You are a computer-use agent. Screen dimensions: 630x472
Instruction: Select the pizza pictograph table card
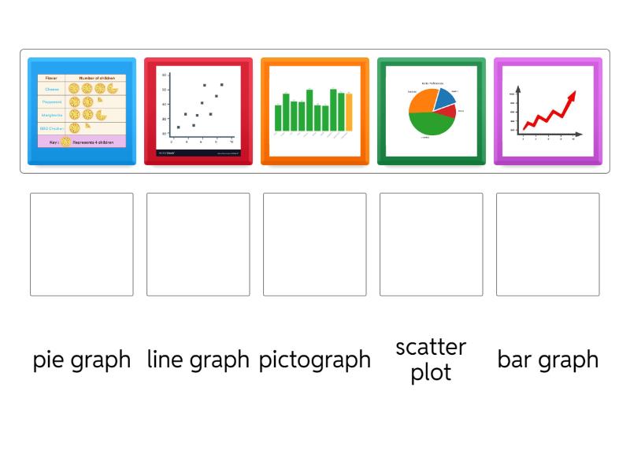tap(82, 111)
